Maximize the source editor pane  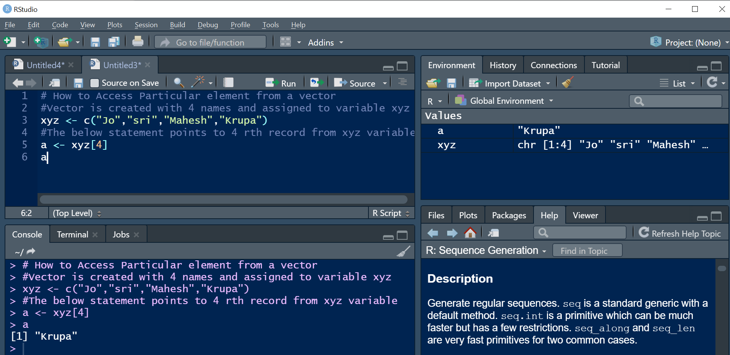[x=402, y=66]
